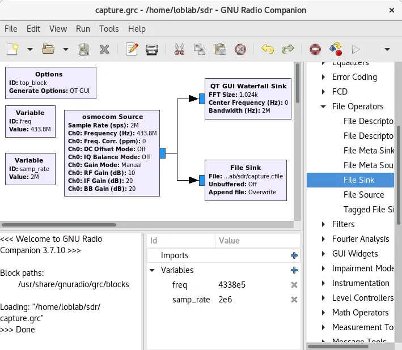Image resolution: width=402 pixels, height=350 pixels.
Task: Open the View menu
Action: tap(58, 29)
